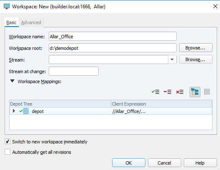Select the tree view mappings icon
220x170 pixels.
click(x=195, y=92)
